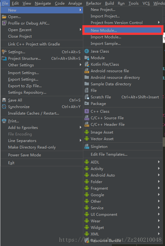Screen dimensions: 165x246
Task: Select the Kotlin File/Class icon
Action: tap(87, 64)
